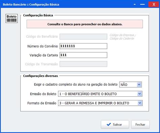This screenshot has width=160, height=133.
Task: Click the Salvar button label
Action: (x=117, y=125)
